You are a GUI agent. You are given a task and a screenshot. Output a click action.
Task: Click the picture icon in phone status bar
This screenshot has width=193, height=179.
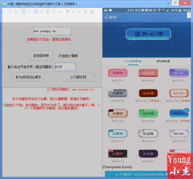(x=106, y=10)
